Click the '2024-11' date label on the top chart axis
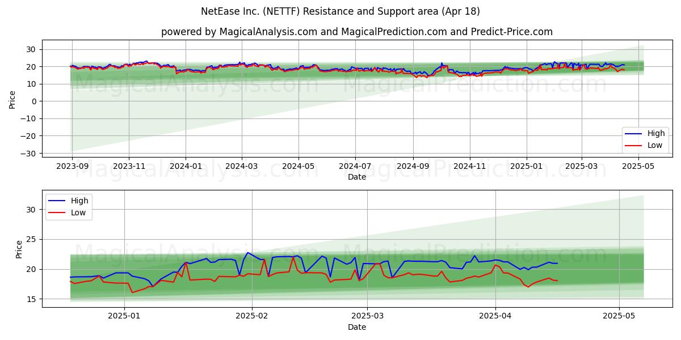This screenshot has width=681, height=340. click(470, 166)
